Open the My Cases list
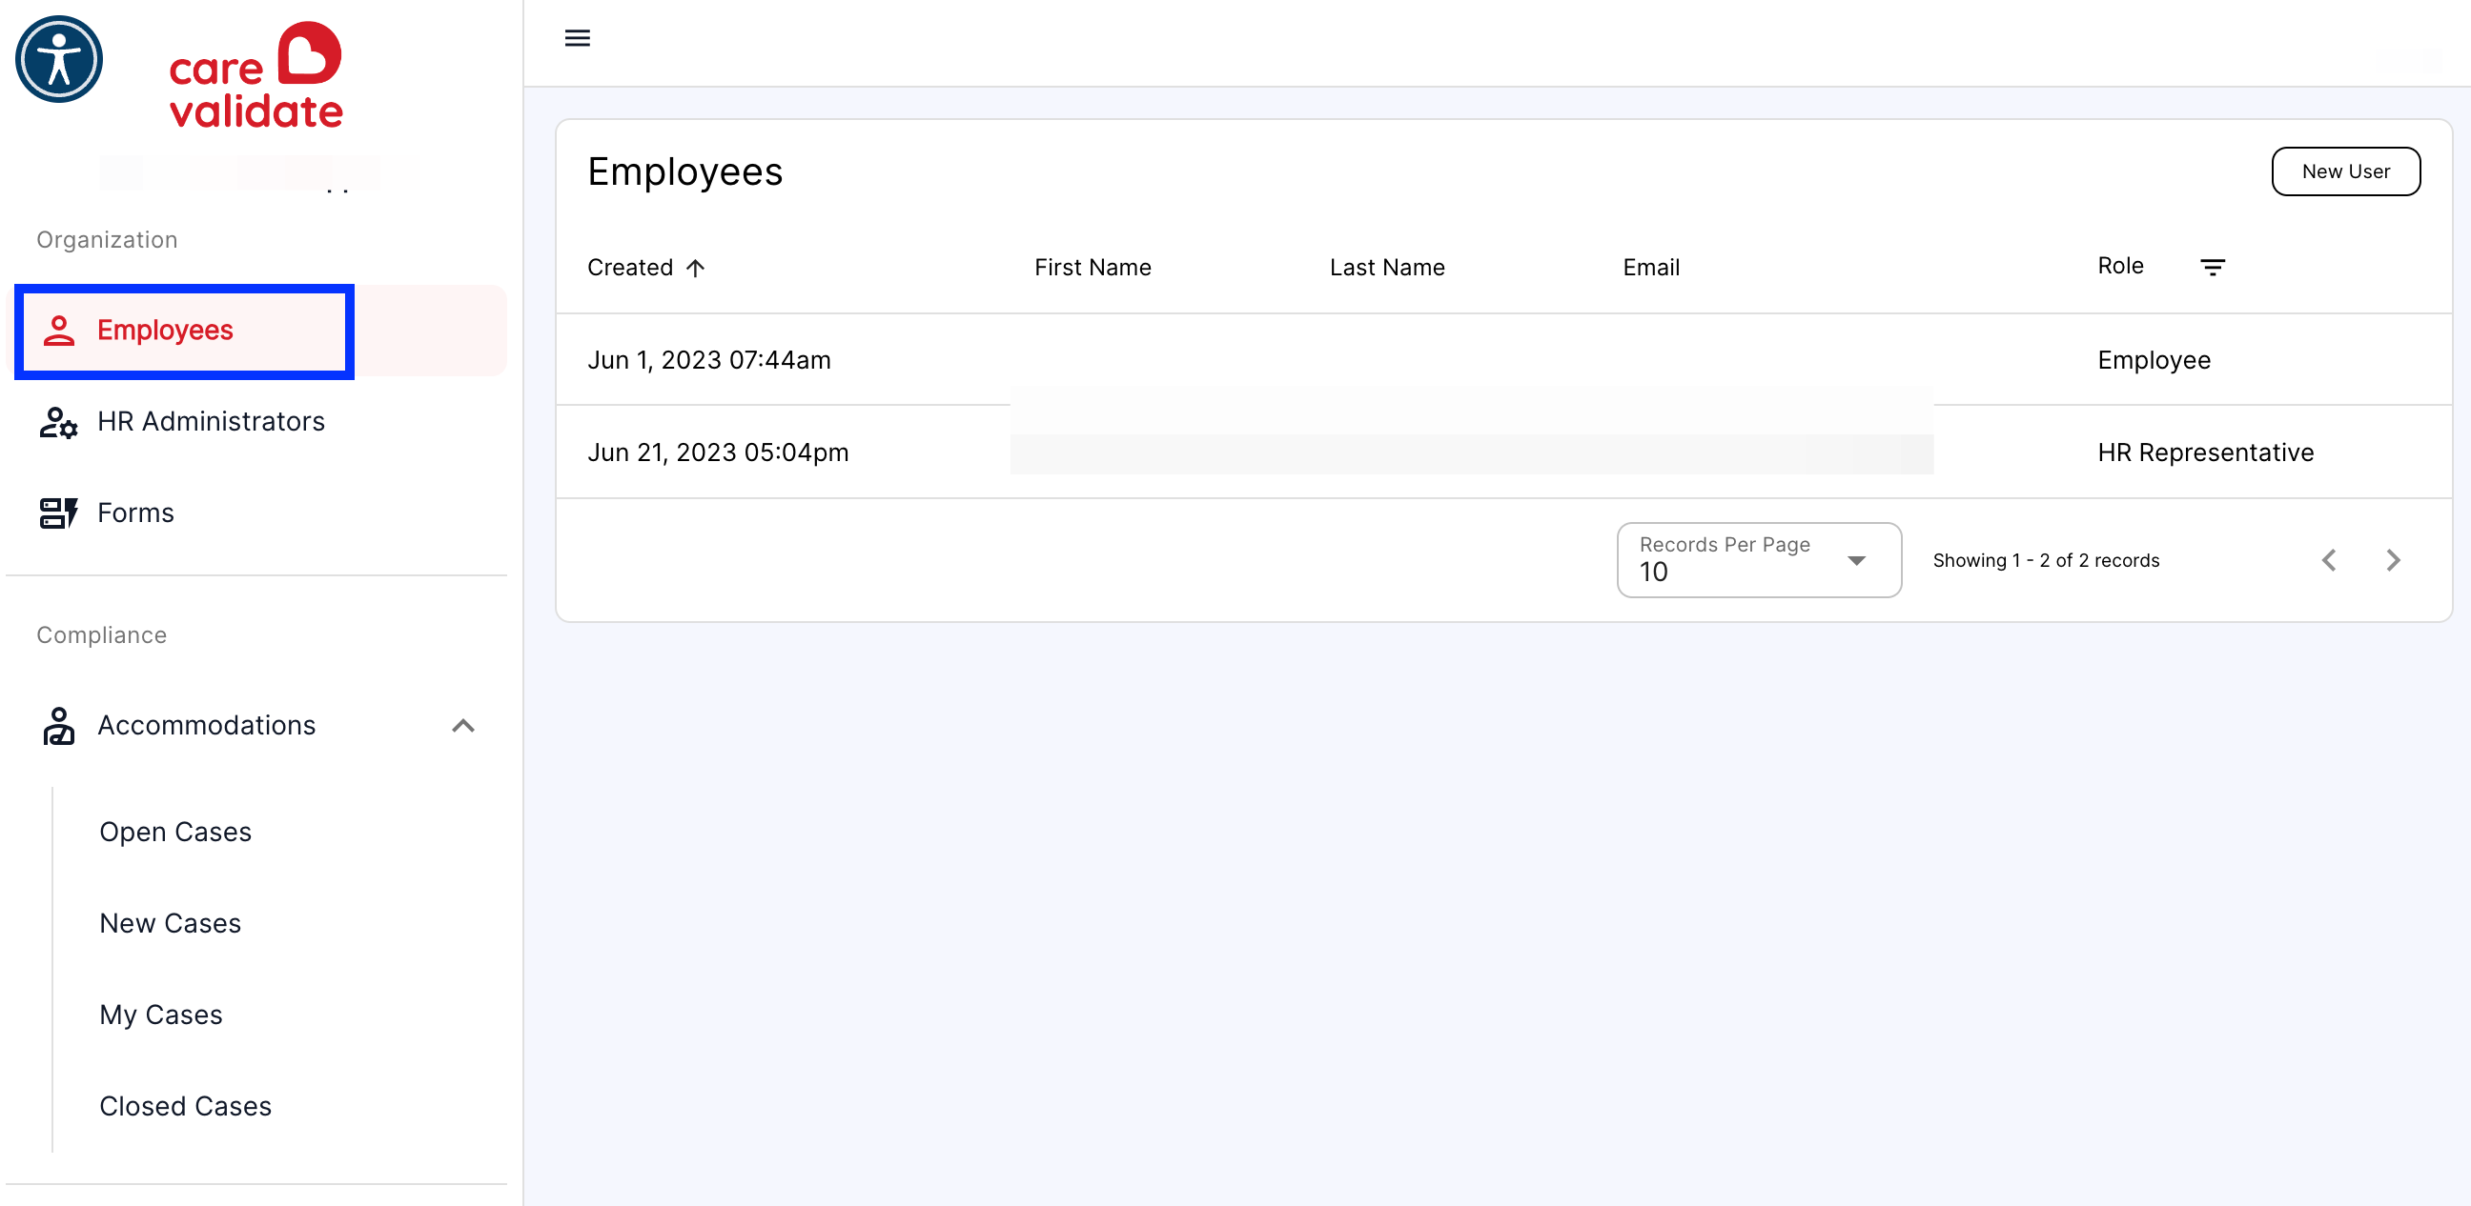 pos(161,1015)
